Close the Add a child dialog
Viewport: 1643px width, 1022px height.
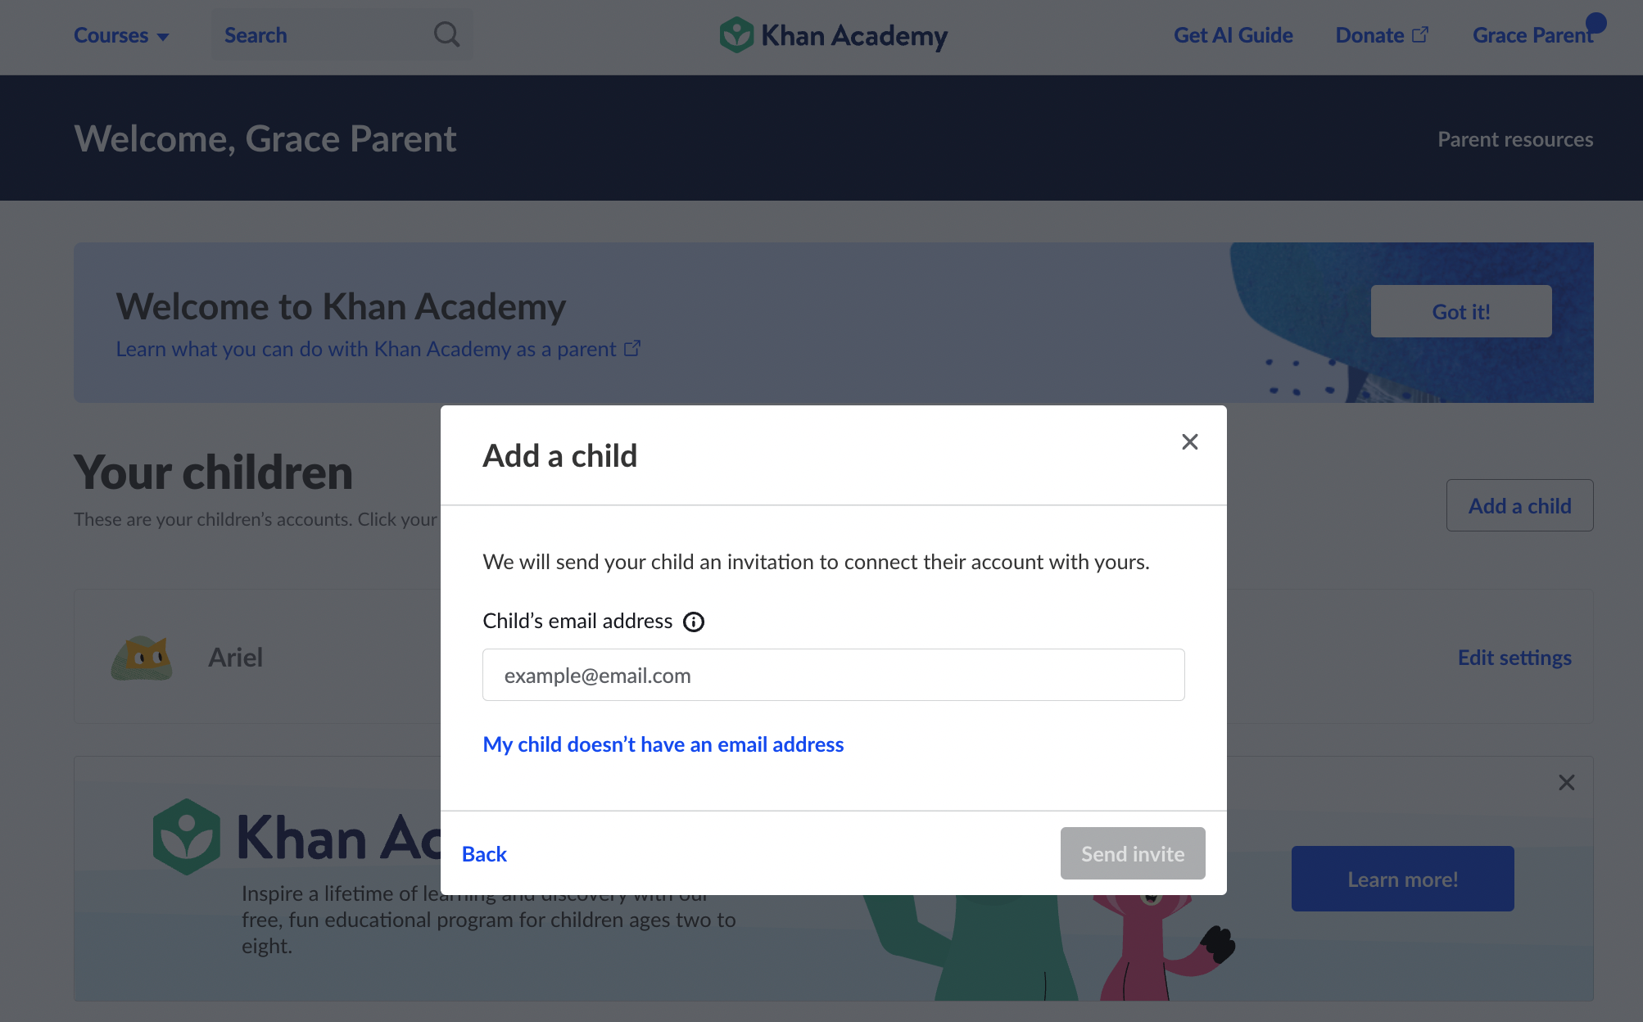(x=1190, y=442)
